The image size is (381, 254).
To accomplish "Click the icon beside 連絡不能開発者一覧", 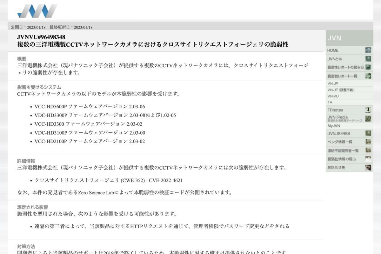I will pyautogui.click(x=368, y=150).
